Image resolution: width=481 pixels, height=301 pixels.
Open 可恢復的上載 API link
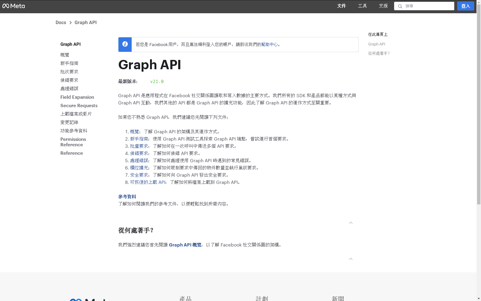coord(148,182)
